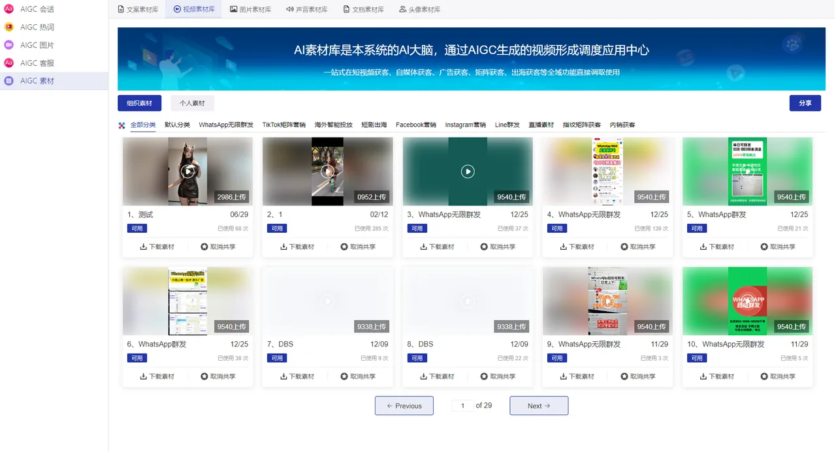Viewport: 836px width, 452px height.
Task: Filter materials by TikTok矩阵营销
Action: click(284, 125)
